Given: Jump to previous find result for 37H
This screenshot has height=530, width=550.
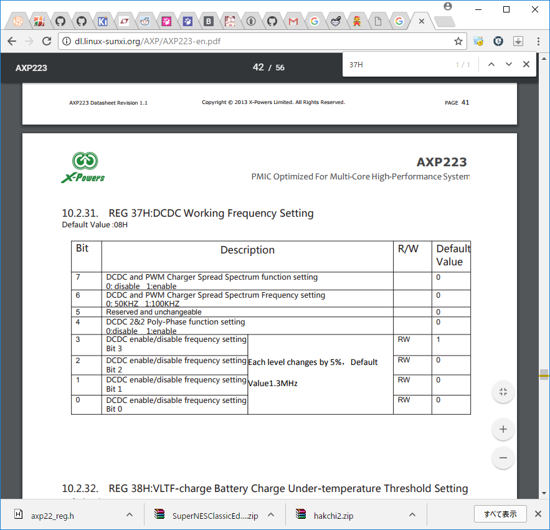Looking at the screenshot, I should coord(491,64).
